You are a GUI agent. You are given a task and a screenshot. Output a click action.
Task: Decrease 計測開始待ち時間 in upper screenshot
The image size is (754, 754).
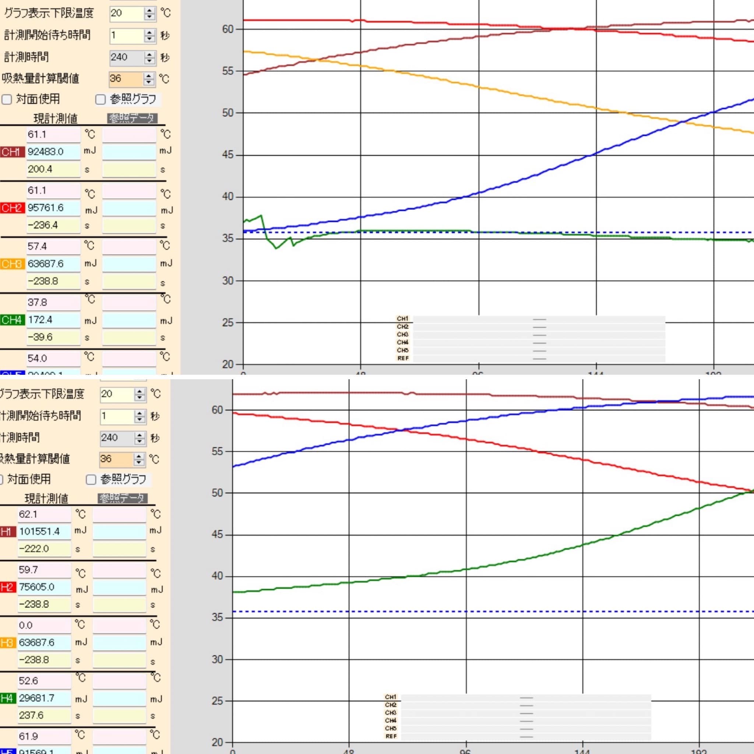[149, 39]
